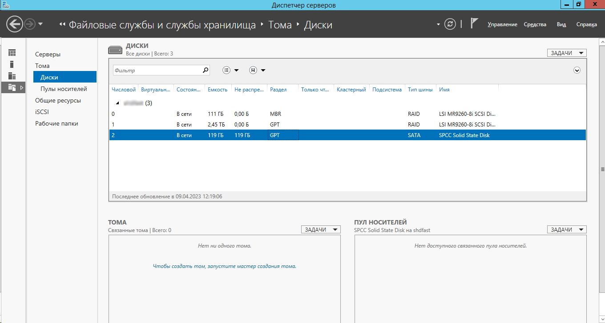This screenshot has width=605, height=323.
Task: Sort by Емкость column header
Action: 218,90
